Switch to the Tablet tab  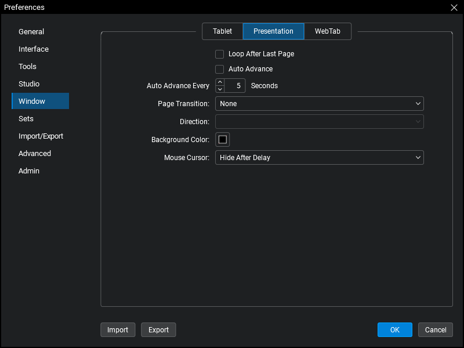tap(222, 31)
